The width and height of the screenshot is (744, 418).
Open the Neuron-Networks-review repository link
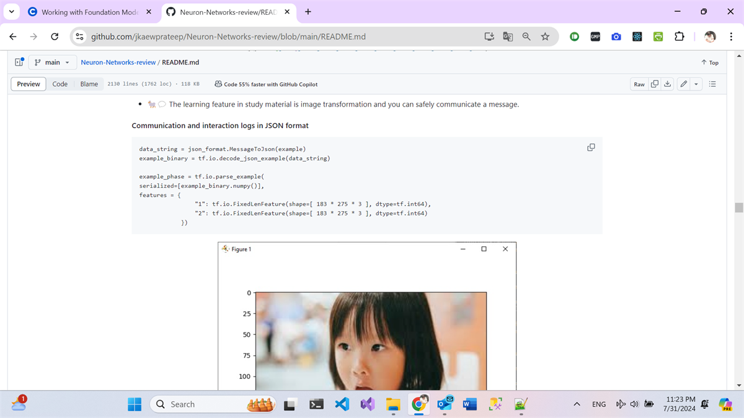click(118, 62)
